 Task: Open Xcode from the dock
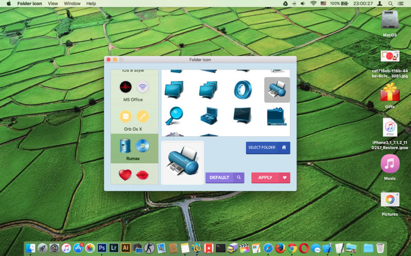coord(327,248)
